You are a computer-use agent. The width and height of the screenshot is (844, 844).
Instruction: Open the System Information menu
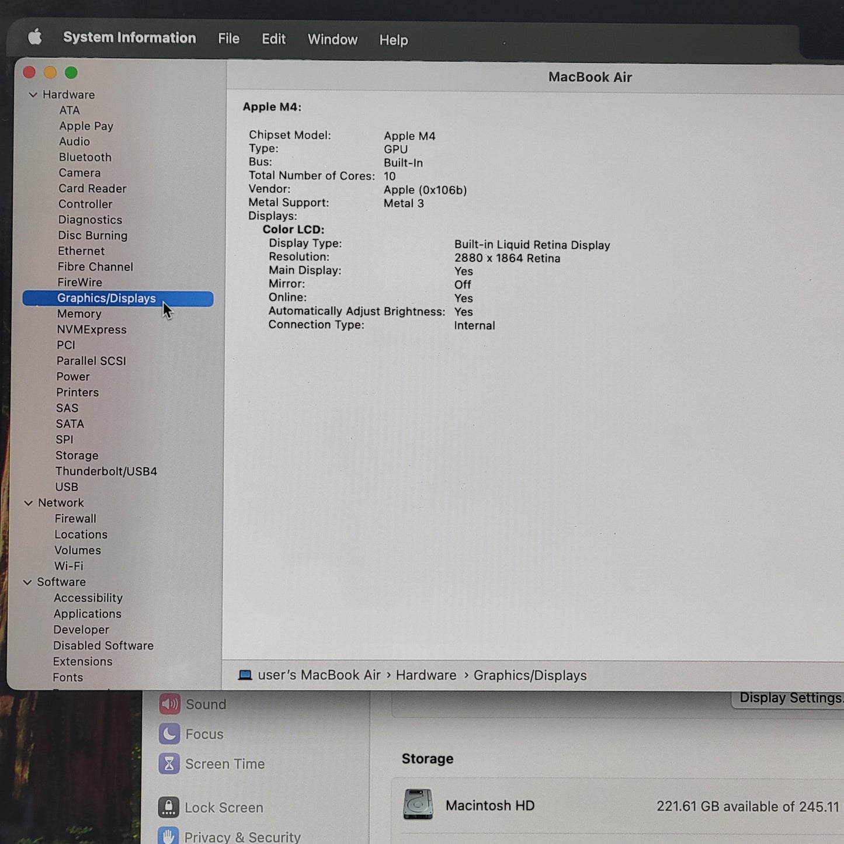129,38
